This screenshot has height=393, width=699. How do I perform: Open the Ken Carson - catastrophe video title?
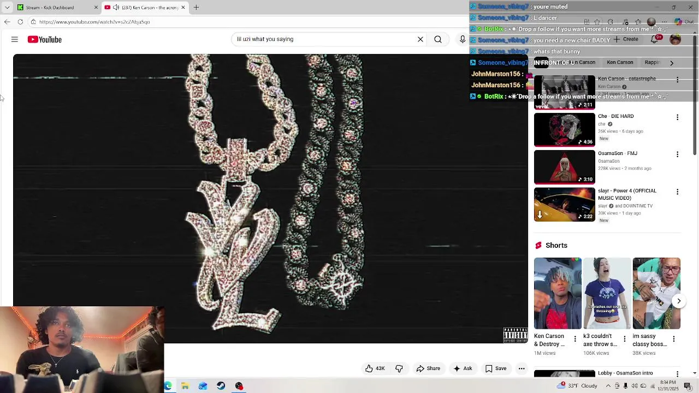tap(627, 79)
